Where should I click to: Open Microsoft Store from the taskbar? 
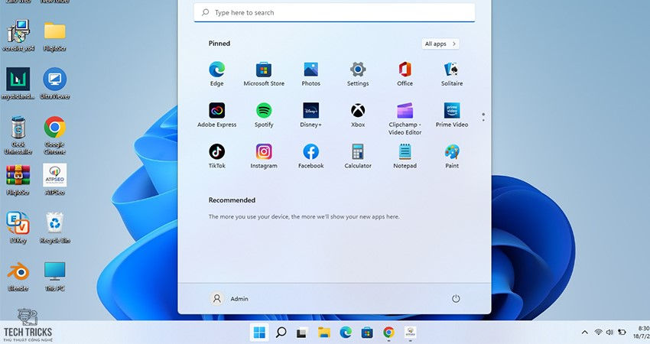click(367, 333)
